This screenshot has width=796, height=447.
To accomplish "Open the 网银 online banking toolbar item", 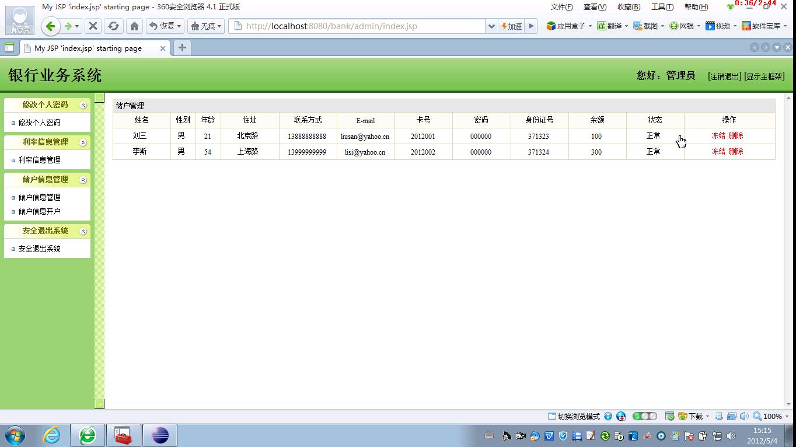I will [x=685, y=26].
